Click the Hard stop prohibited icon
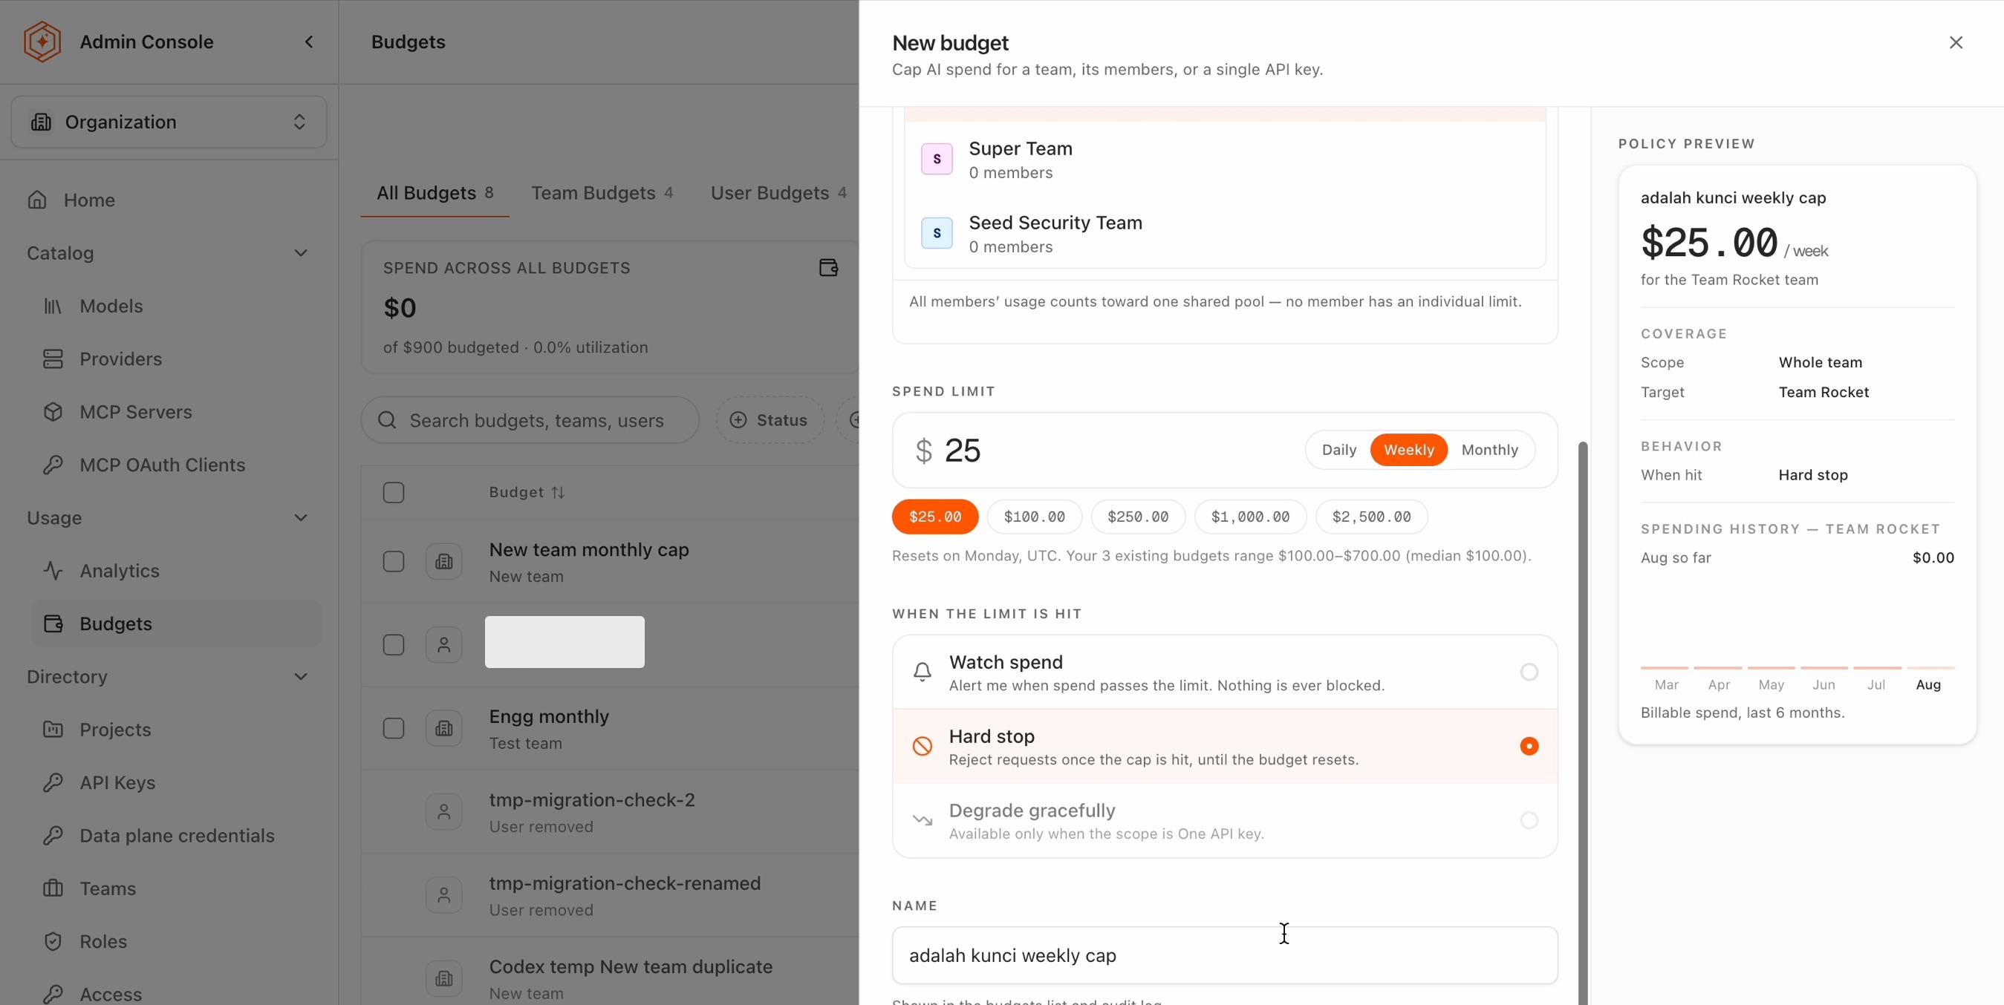 tap(922, 746)
